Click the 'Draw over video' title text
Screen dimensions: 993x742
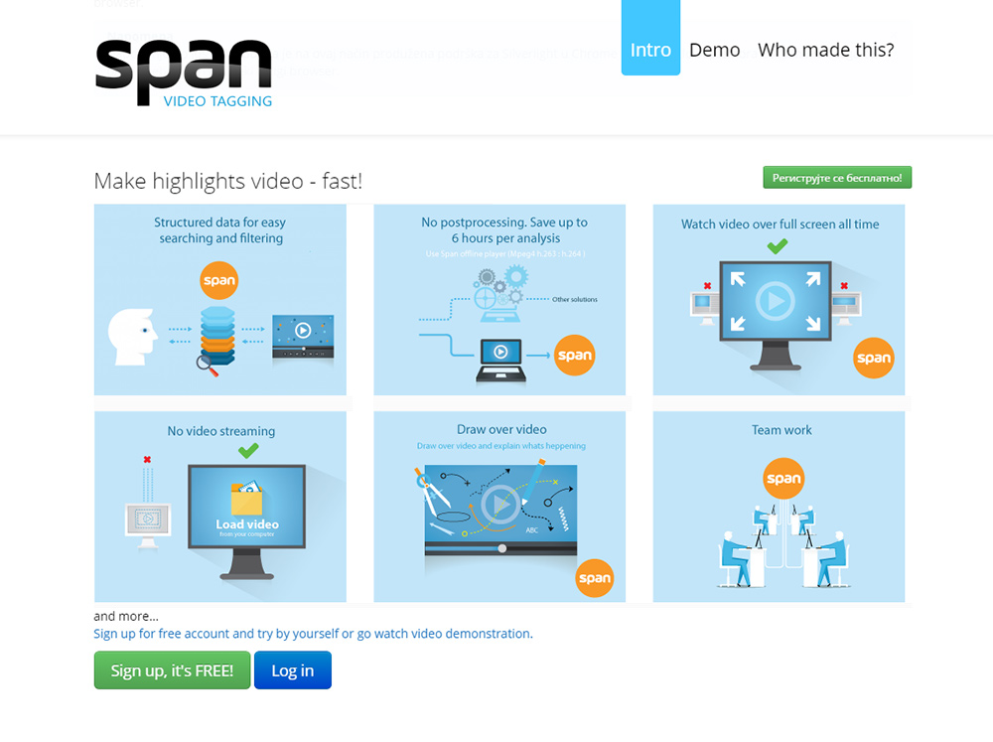pyautogui.click(x=501, y=430)
